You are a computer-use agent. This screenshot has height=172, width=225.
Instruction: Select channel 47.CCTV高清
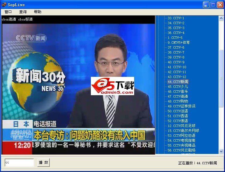pos(178,96)
